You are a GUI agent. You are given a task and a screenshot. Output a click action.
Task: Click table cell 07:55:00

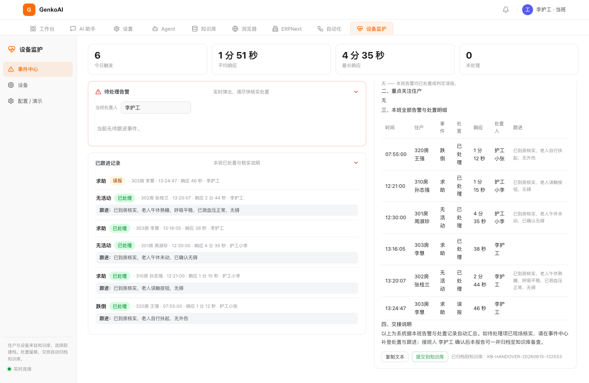tap(396, 154)
